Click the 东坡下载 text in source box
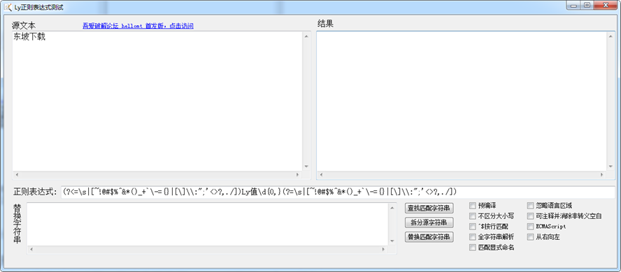 coord(29,38)
